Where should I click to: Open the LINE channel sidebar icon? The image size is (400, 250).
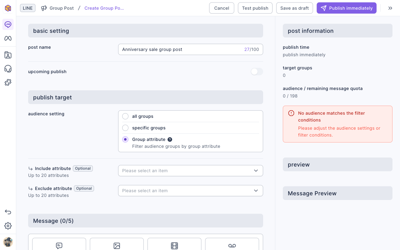8,24
